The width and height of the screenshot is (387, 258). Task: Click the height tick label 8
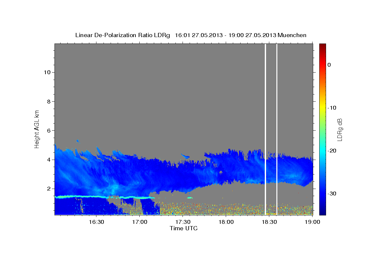48,101
